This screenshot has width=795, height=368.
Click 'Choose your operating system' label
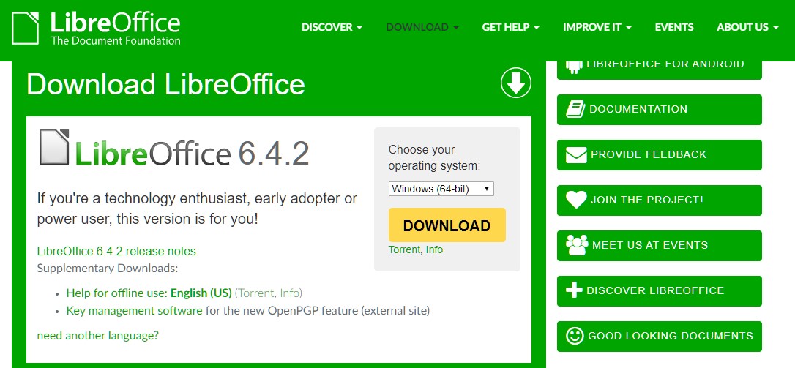click(x=434, y=157)
